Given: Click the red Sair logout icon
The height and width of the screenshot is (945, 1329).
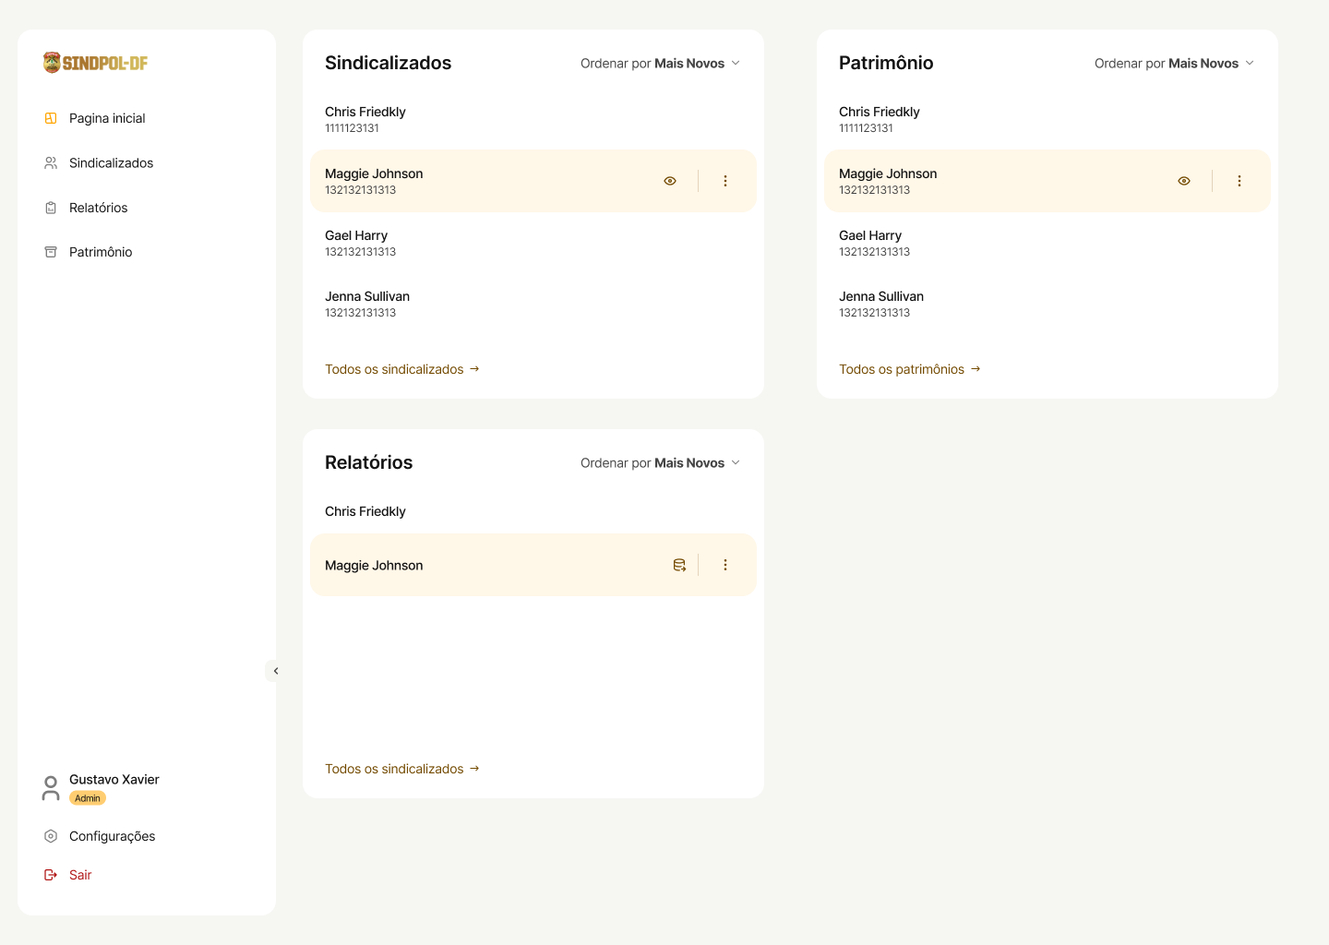Looking at the screenshot, I should click(51, 875).
